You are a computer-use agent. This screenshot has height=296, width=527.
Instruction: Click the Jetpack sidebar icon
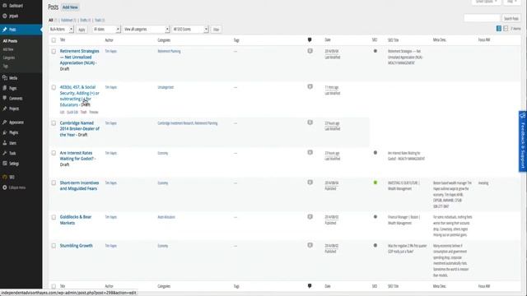5,16
